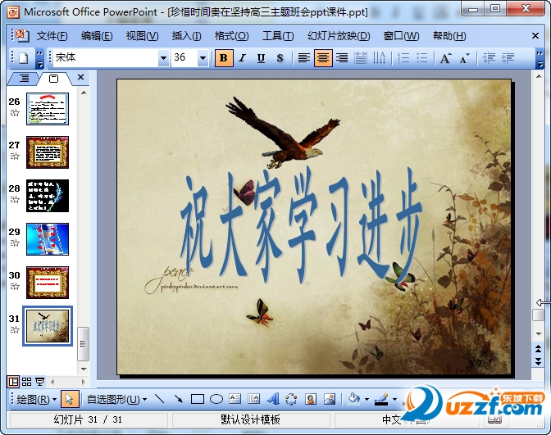Select slide 31 thumbnail

point(48,326)
